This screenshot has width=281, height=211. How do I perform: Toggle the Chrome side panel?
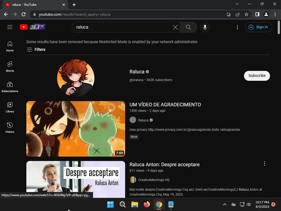(257, 14)
